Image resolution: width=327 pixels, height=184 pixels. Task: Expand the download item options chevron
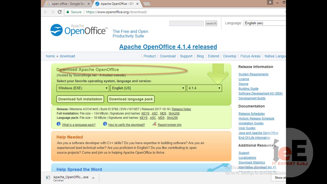93,178
